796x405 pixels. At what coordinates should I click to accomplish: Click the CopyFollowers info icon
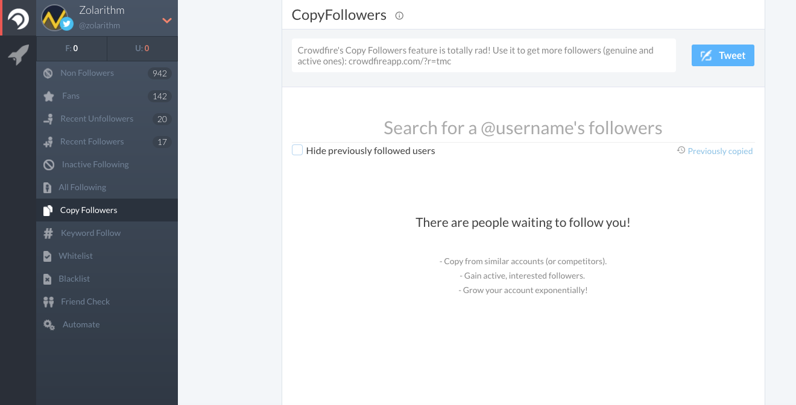tap(399, 16)
